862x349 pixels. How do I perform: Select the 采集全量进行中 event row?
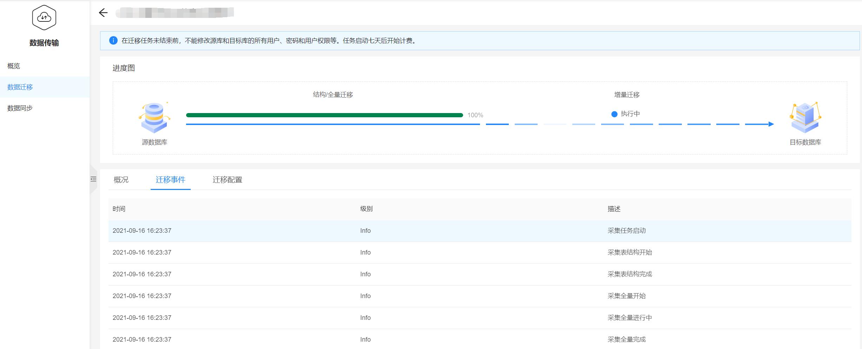coord(480,318)
